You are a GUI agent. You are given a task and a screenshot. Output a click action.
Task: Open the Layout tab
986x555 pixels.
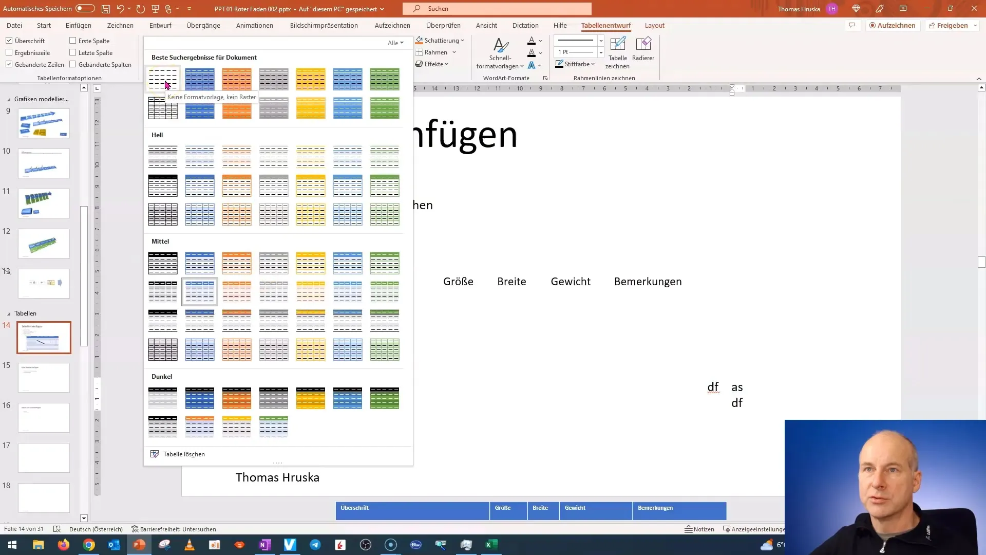[x=654, y=25]
